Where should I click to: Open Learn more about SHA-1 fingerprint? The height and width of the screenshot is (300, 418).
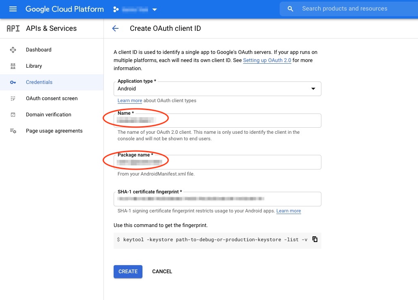[289, 211]
